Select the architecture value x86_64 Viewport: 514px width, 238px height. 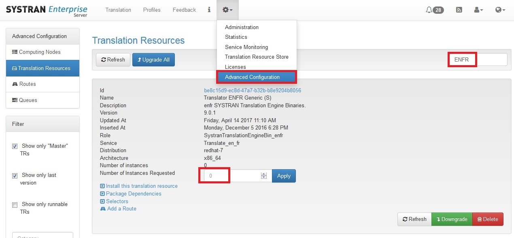(212, 158)
